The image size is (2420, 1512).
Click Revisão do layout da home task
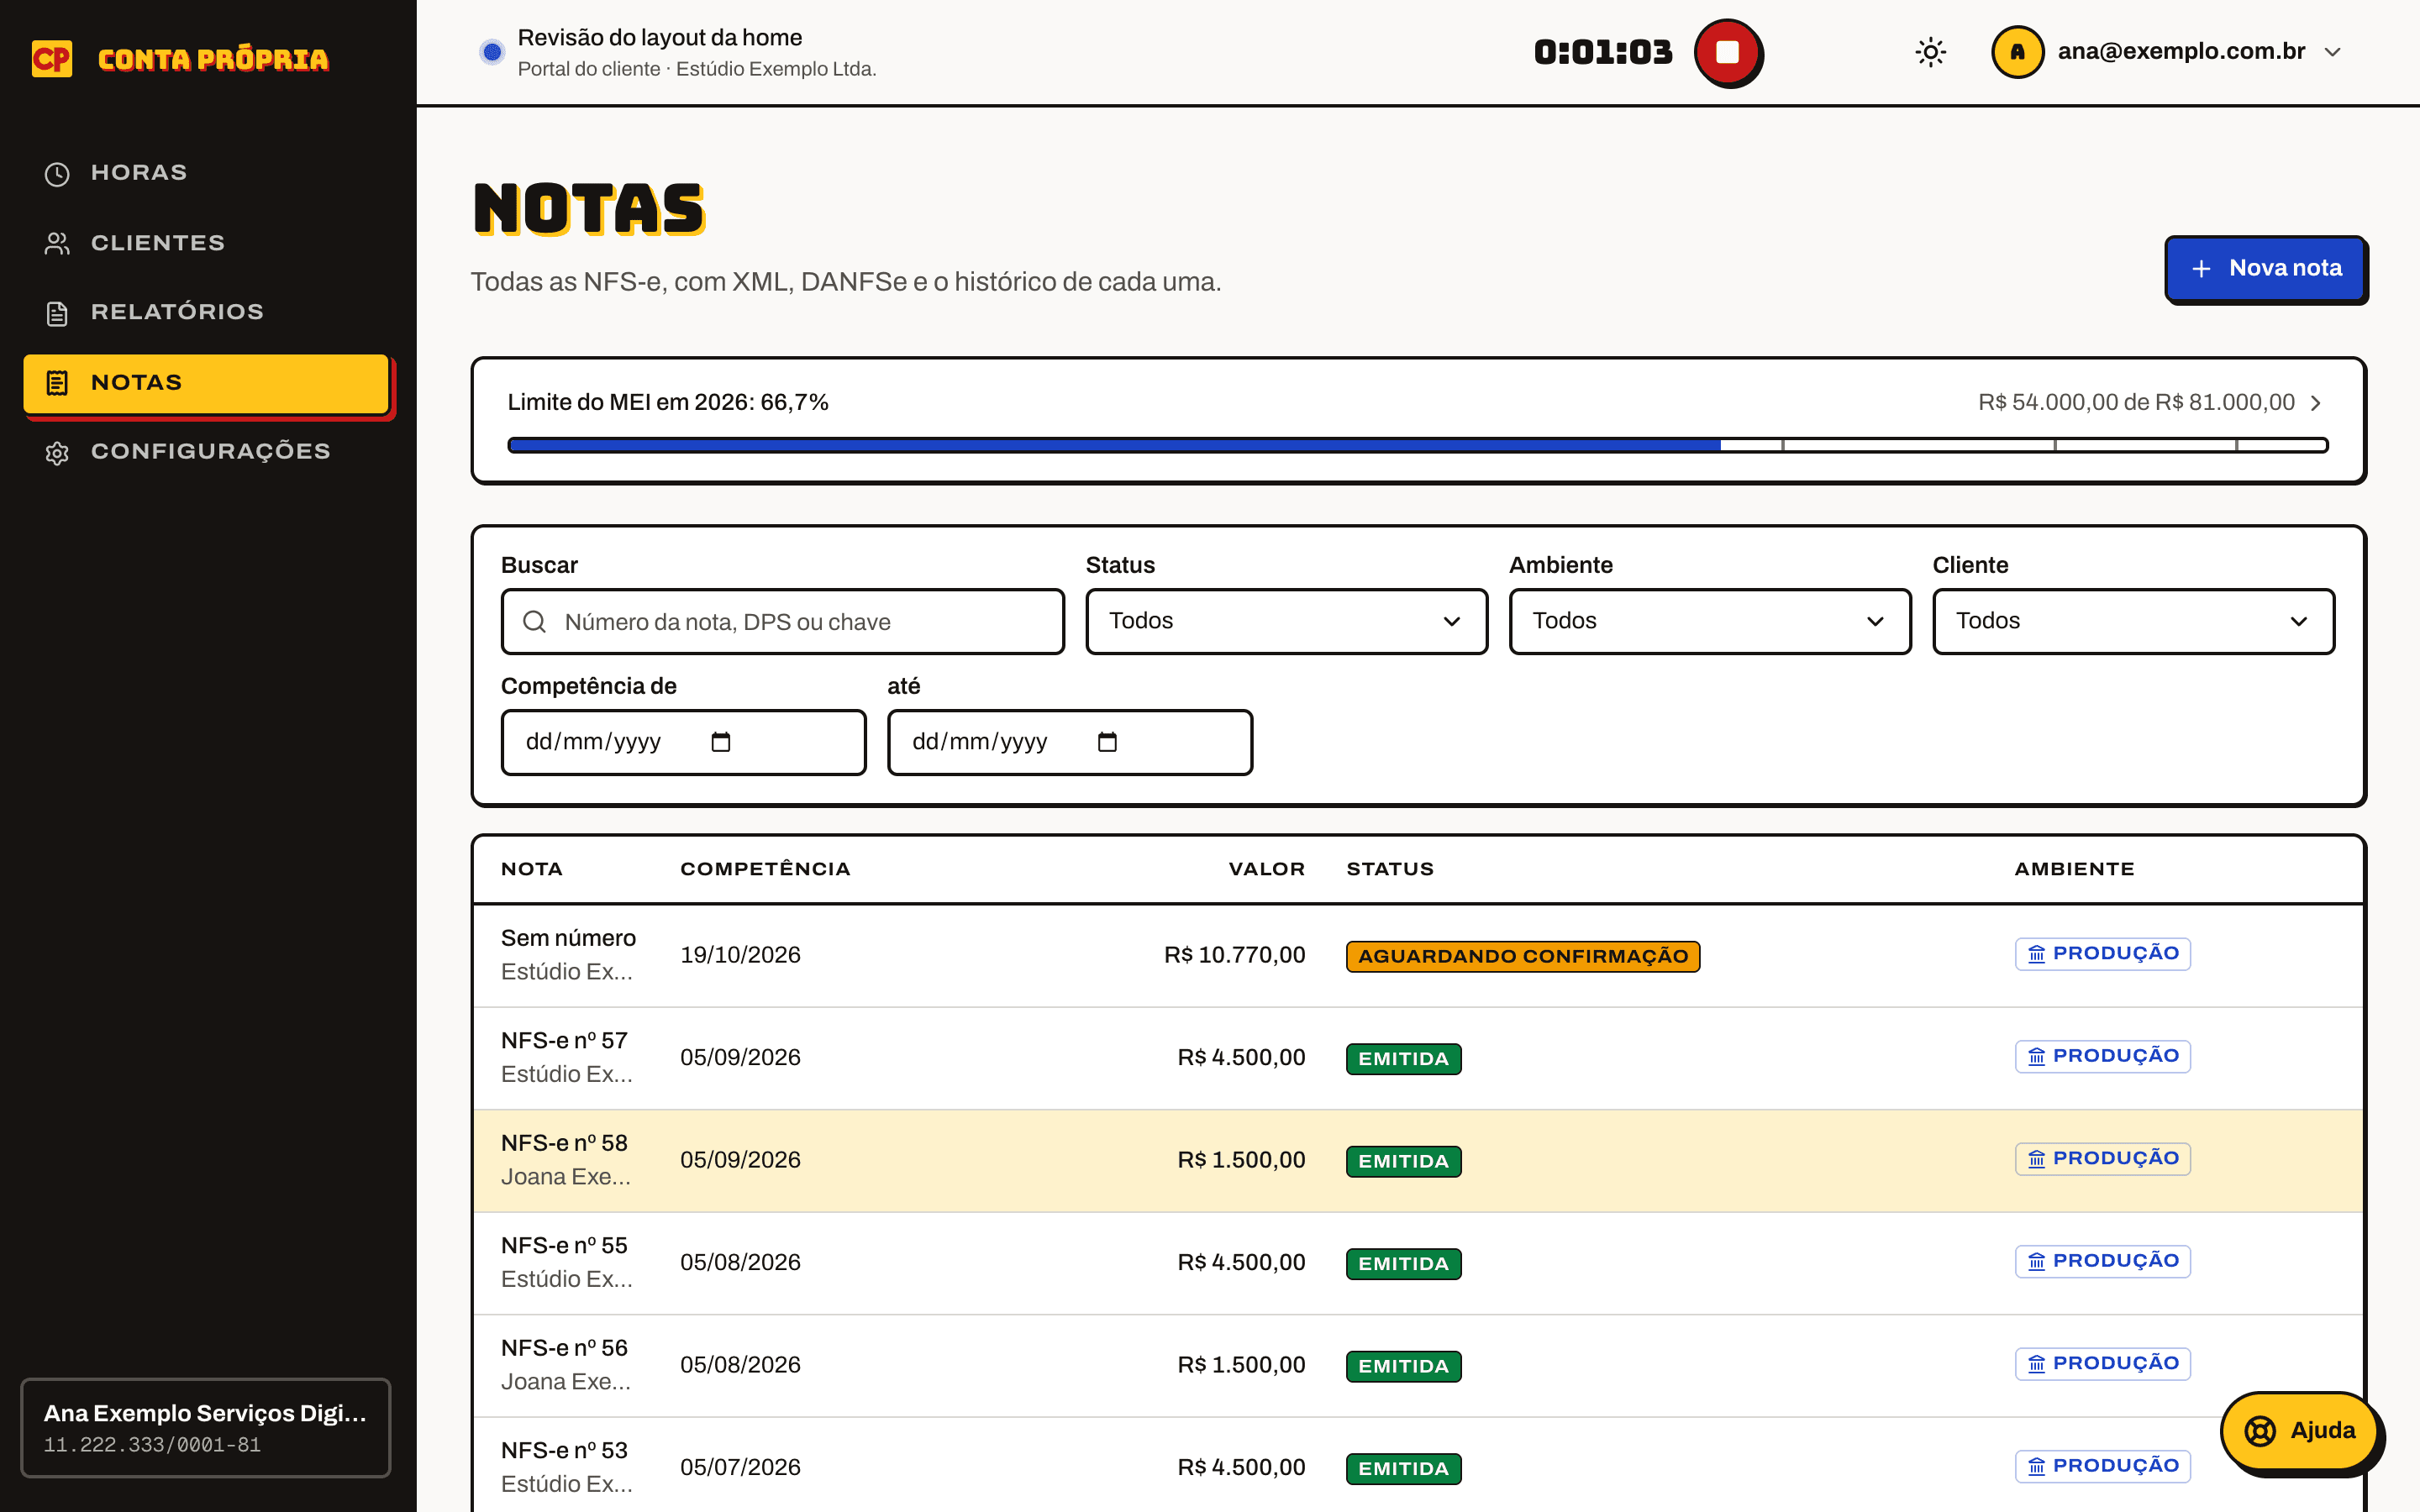(x=660, y=37)
